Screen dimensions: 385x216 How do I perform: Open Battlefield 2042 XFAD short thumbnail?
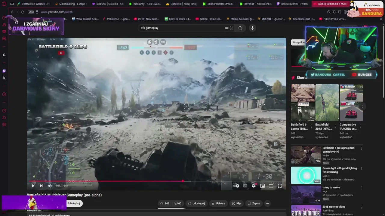click(x=327, y=103)
